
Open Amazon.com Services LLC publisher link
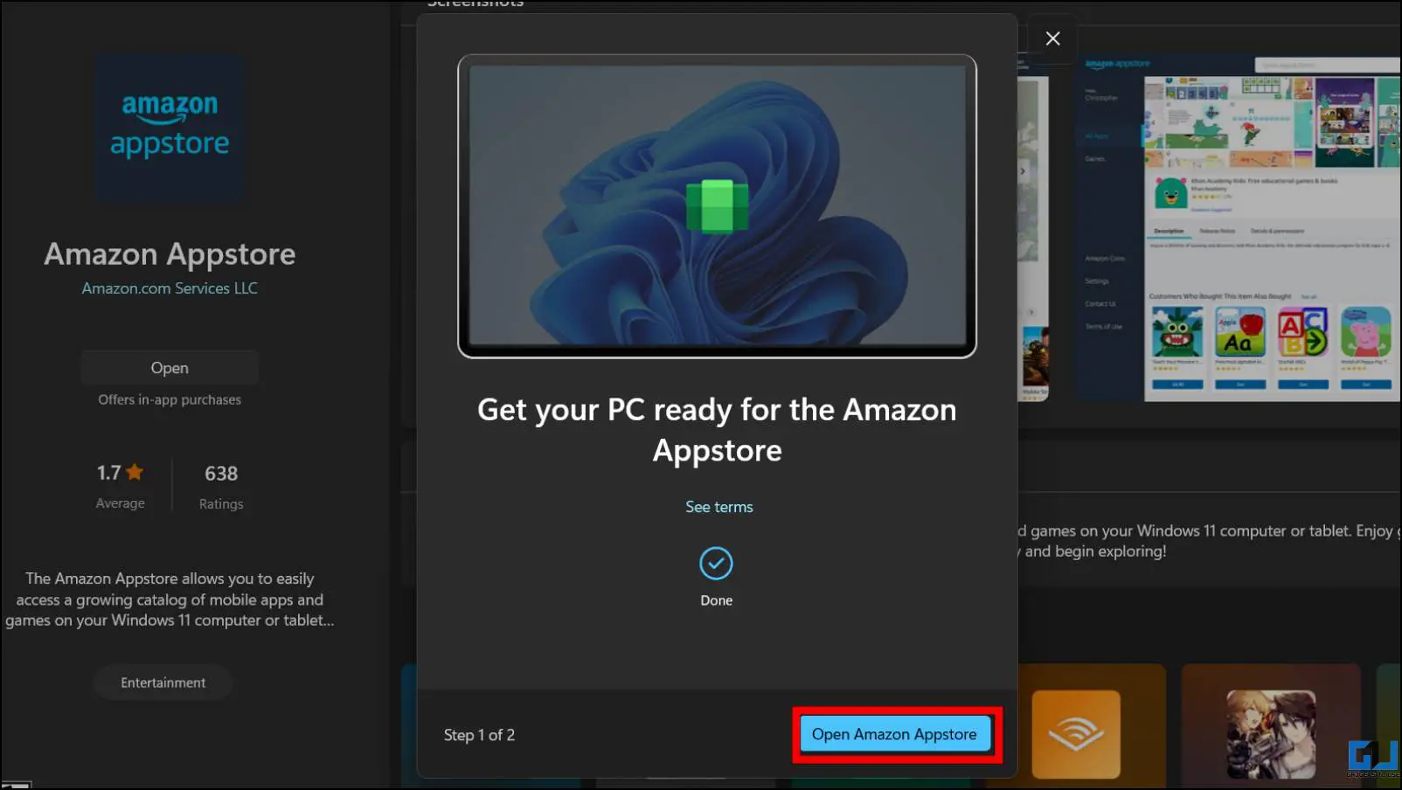tap(170, 288)
